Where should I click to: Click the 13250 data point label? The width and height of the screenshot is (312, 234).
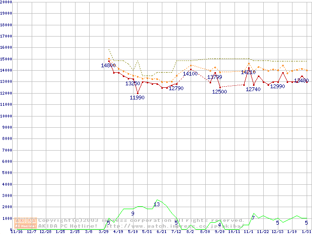(133, 83)
